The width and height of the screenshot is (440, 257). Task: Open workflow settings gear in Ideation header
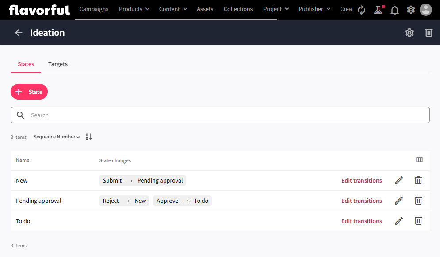(409, 33)
